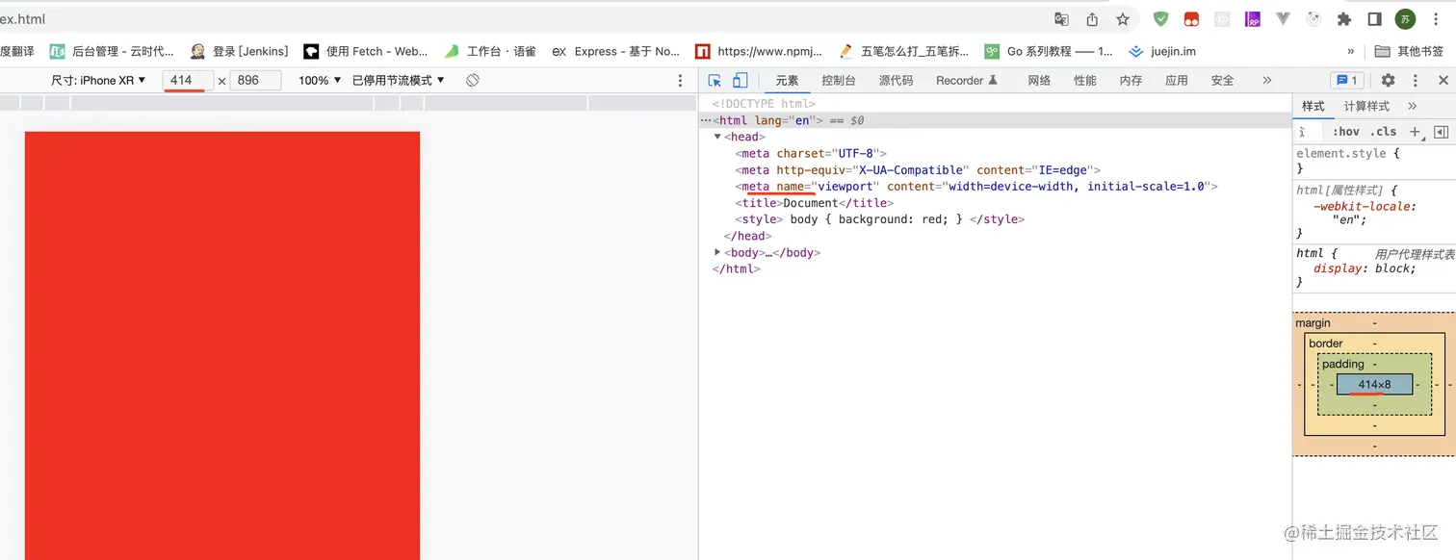Open the 后台管理 bookmark

(x=112, y=52)
